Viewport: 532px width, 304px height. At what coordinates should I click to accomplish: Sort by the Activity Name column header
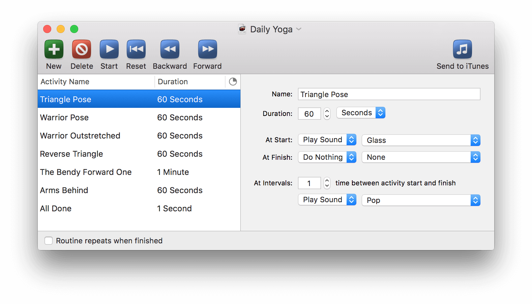coord(96,82)
